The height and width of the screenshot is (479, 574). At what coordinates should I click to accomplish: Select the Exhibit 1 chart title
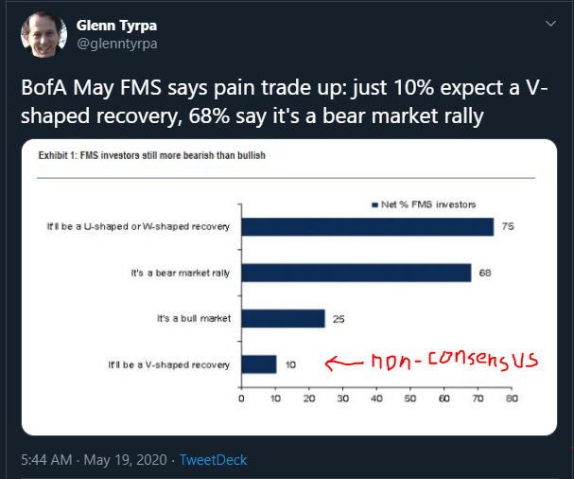click(x=152, y=155)
